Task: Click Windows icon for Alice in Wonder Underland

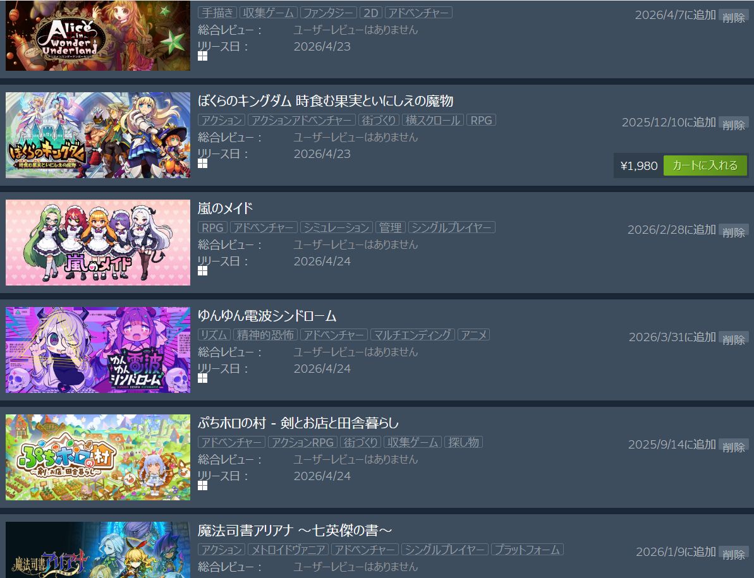Action: [202, 56]
